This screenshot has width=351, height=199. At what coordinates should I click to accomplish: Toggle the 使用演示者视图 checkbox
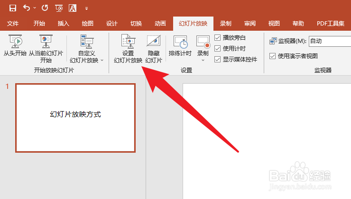[272, 56]
